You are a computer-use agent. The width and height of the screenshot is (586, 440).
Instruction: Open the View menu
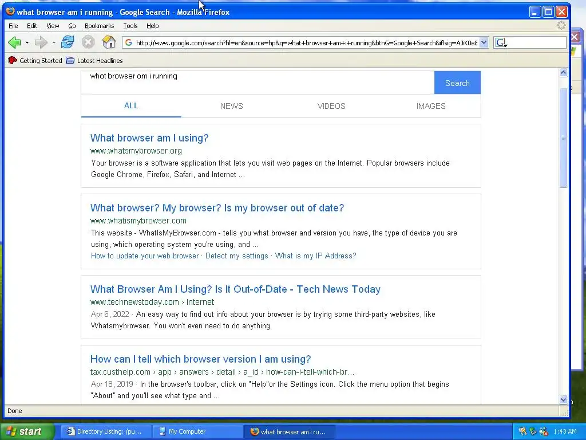pyautogui.click(x=53, y=26)
